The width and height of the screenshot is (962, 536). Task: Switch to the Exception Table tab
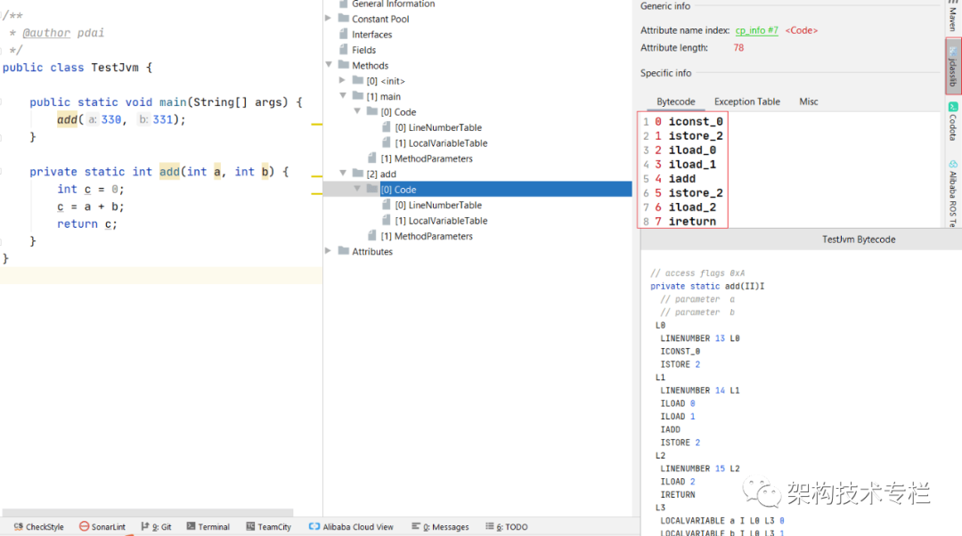[746, 102]
